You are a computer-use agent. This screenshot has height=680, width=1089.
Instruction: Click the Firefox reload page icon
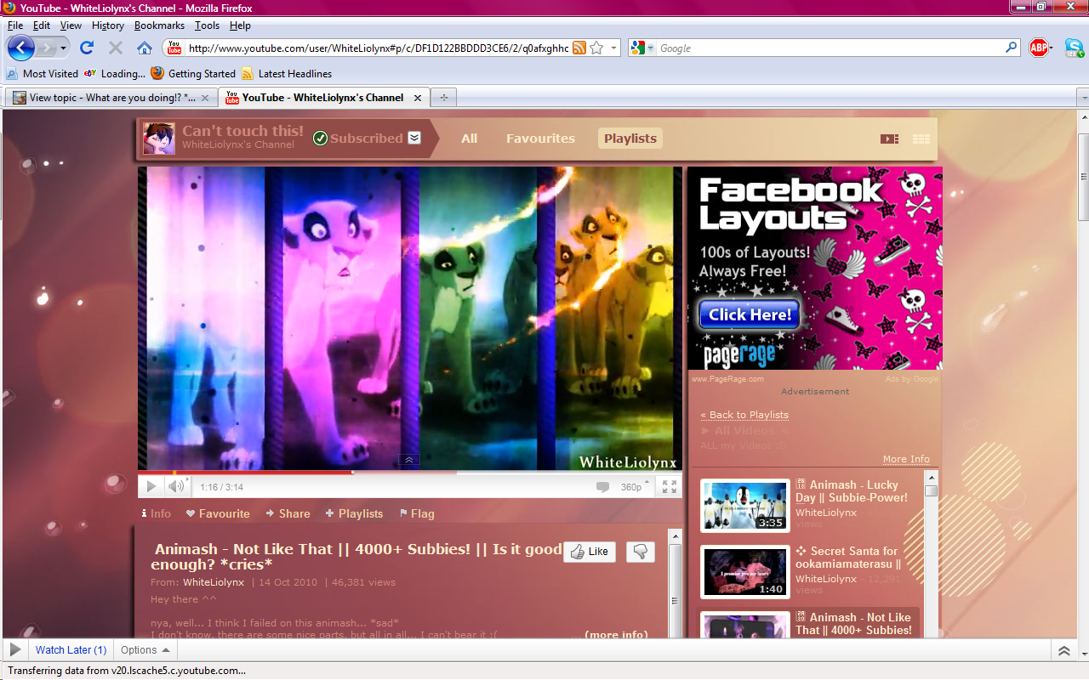87,48
